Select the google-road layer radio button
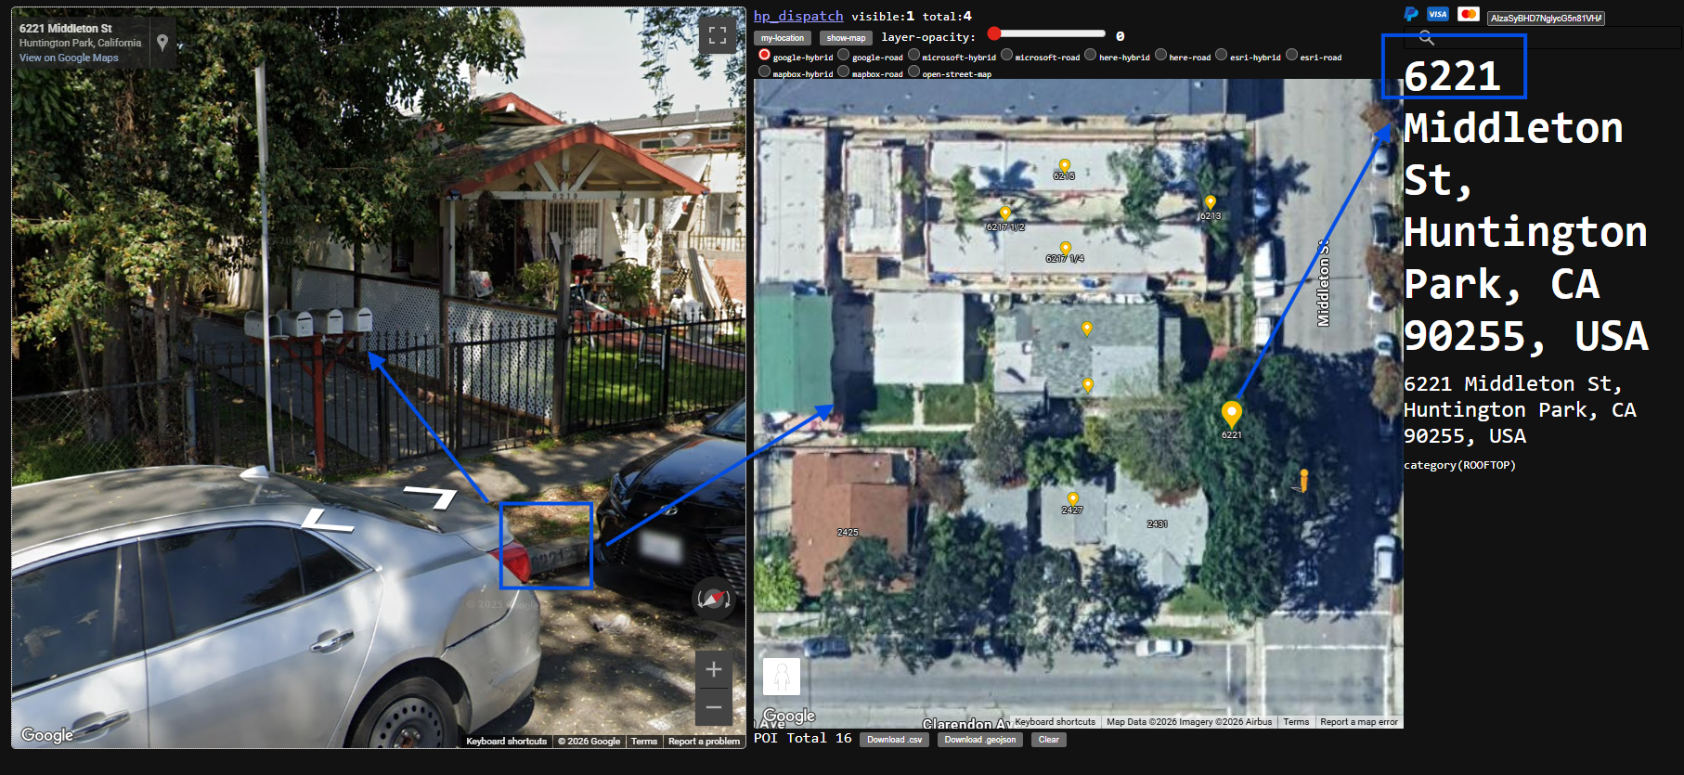 click(x=844, y=56)
